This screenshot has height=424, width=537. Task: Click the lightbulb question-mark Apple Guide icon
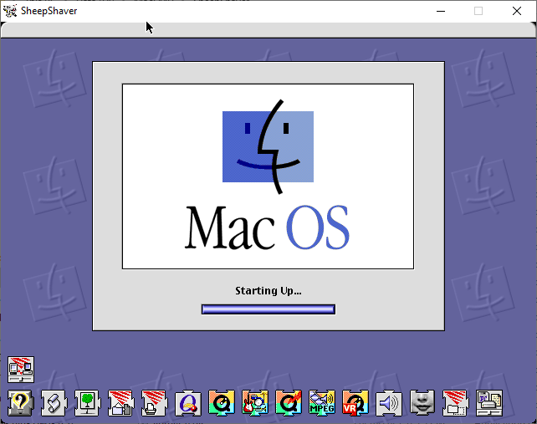click(x=20, y=403)
